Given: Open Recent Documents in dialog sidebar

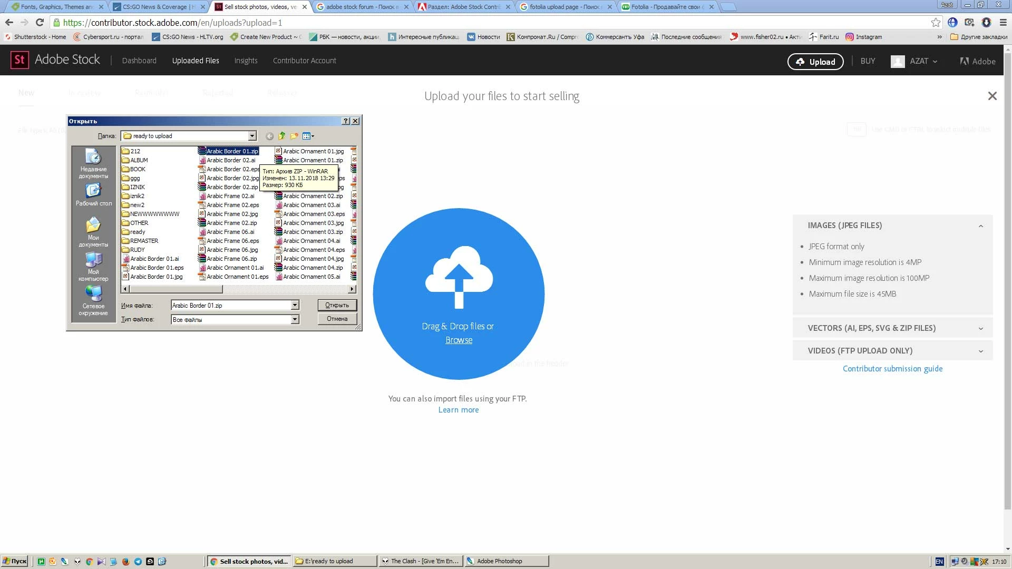Looking at the screenshot, I should [x=93, y=163].
